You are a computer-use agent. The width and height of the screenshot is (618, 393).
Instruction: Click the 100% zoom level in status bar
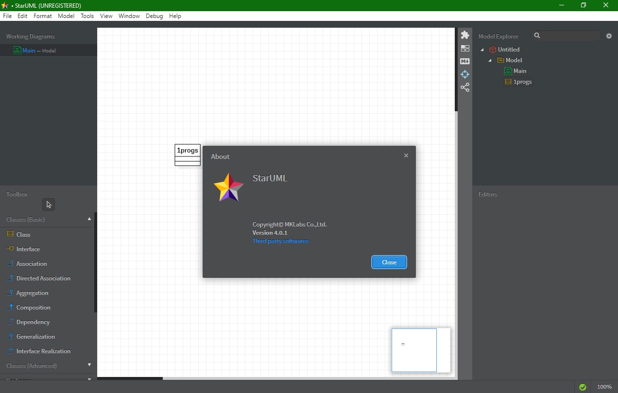point(604,387)
